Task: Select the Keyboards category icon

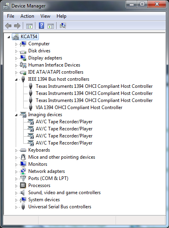Action: (23, 150)
